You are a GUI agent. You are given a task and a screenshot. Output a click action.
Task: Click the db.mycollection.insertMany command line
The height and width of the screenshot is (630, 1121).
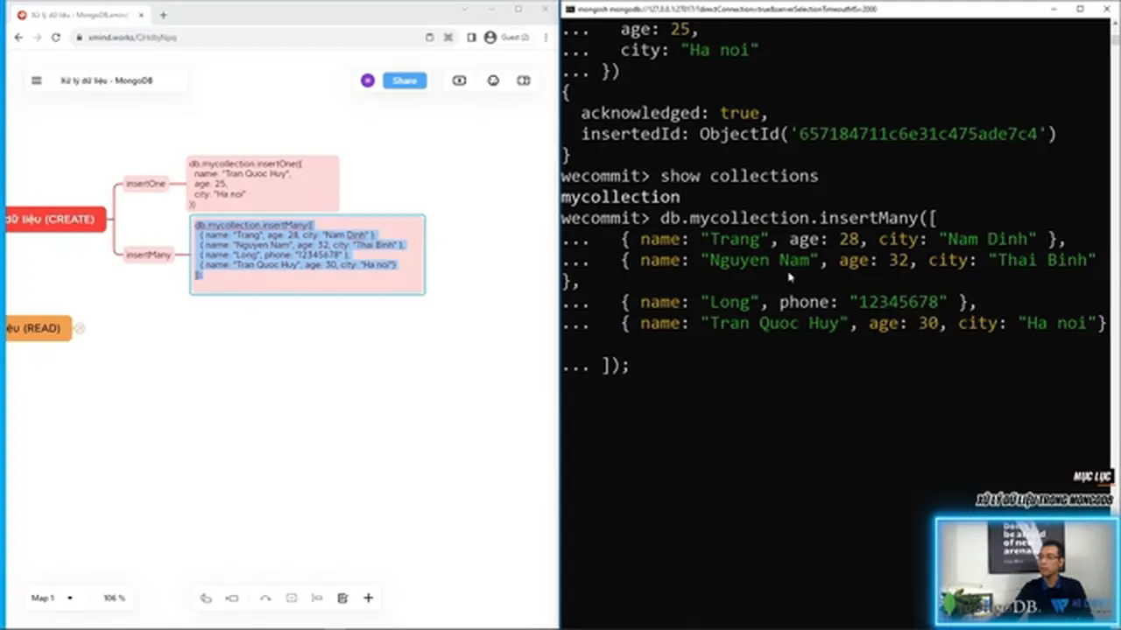click(x=749, y=218)
